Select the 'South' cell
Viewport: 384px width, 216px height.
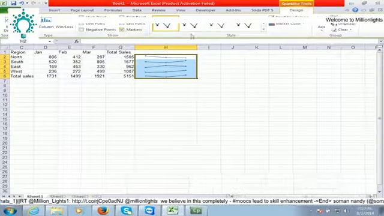pyautogui.click(x=22, y=62)
